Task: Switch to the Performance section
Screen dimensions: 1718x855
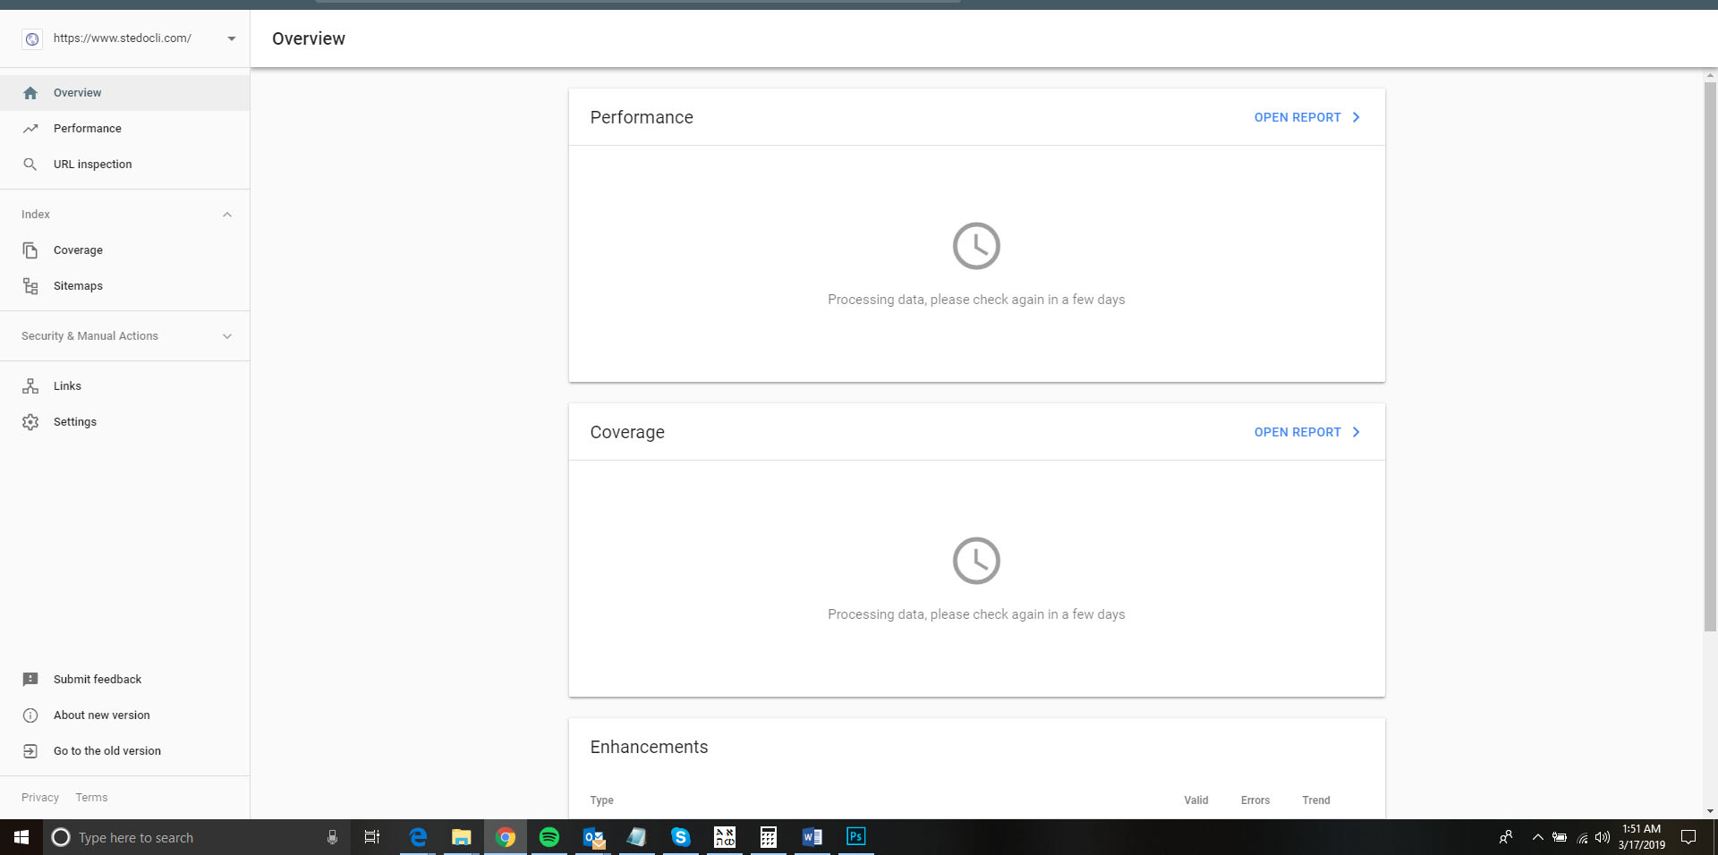Action: (87, 128)
